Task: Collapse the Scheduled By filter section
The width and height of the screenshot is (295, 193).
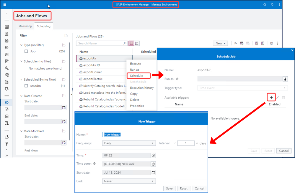Action: 21,80
